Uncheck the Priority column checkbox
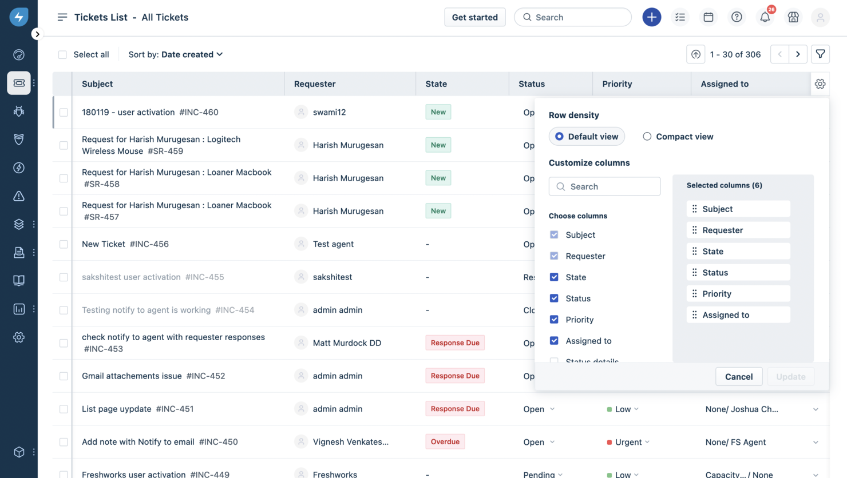The image size is (847, 478). [x=553, y=319]
